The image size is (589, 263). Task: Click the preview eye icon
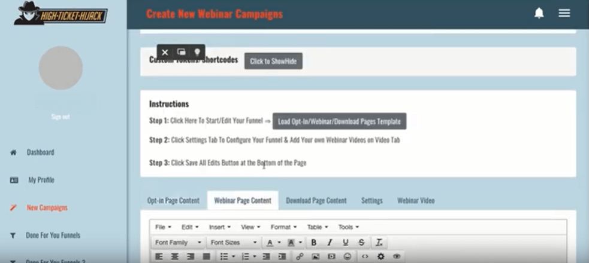(x=397, y=256)
